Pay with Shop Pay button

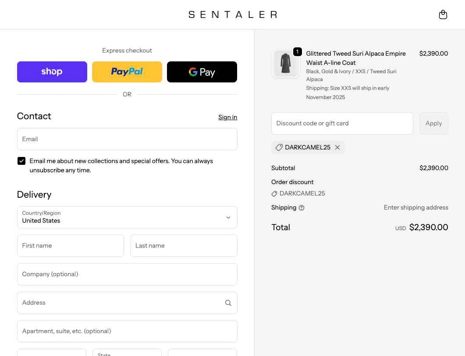tap(52, 72)
